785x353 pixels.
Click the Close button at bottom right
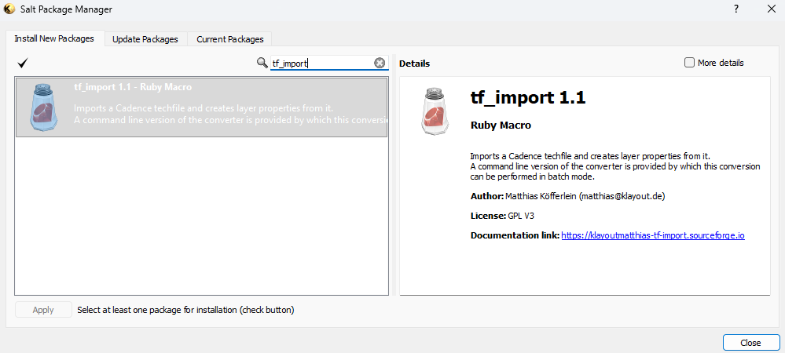coord(750,343)
